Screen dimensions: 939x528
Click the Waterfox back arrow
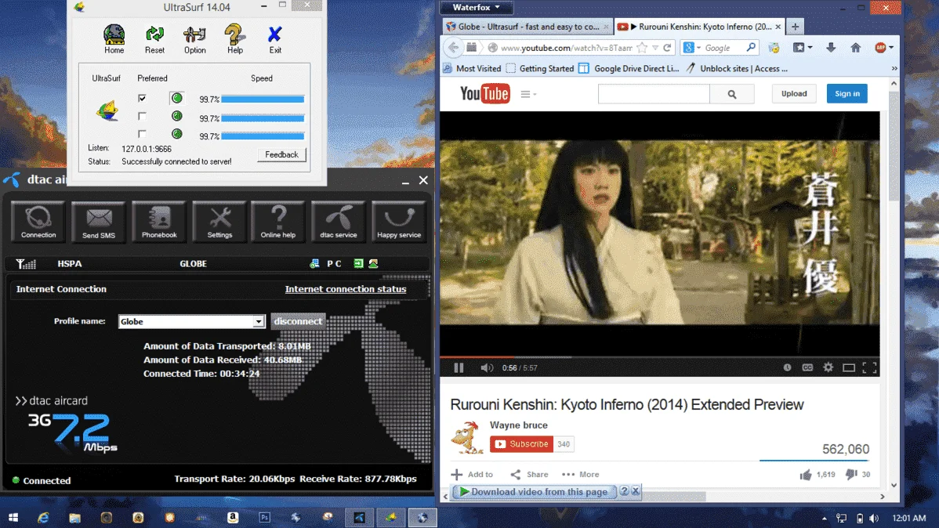point(453,47)
